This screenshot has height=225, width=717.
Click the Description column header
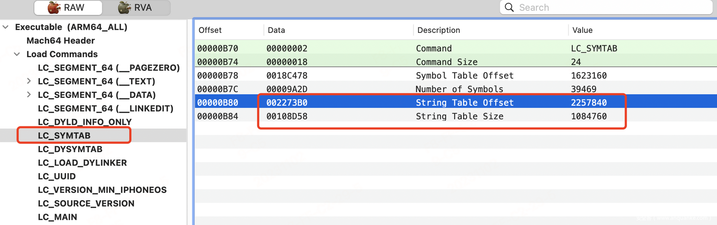tap(438, 30)
